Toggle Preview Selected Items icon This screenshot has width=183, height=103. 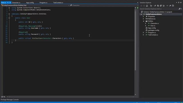pos(173,6)
